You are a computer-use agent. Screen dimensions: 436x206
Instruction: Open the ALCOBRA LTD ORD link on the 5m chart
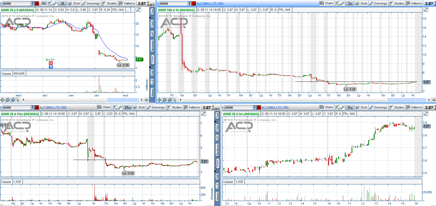pos(275,108)
